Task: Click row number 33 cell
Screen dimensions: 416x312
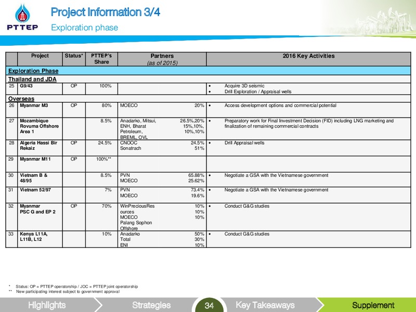Action: 11,239
